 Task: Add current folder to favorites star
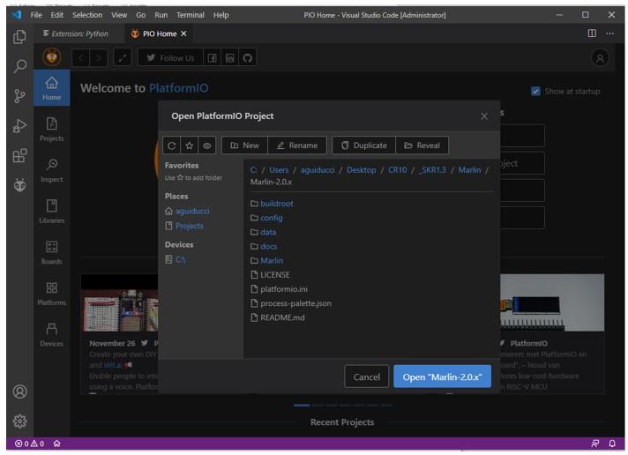pos(189,145)
